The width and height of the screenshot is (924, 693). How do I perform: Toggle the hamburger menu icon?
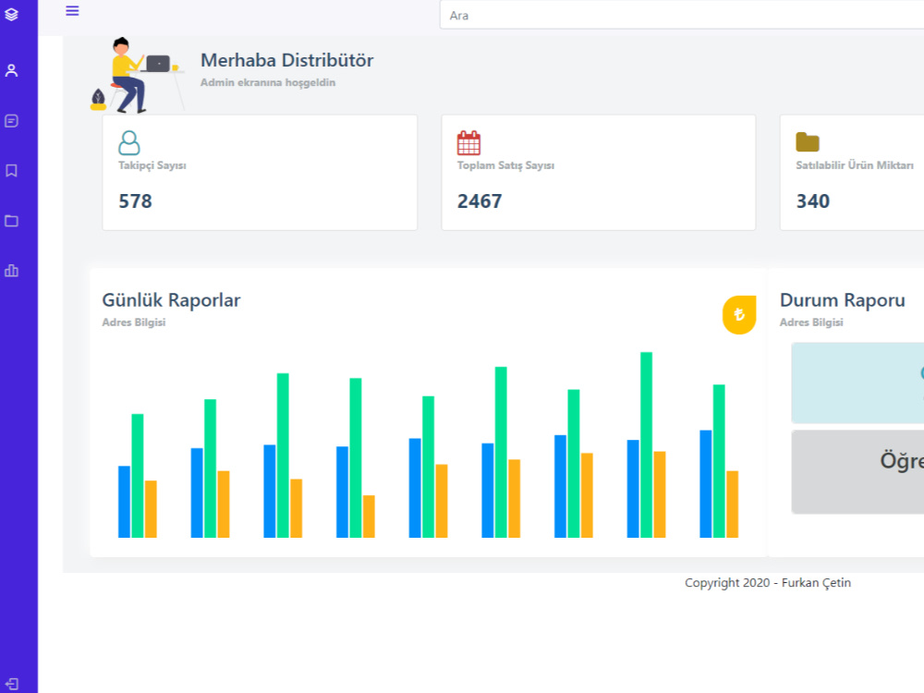72,10
